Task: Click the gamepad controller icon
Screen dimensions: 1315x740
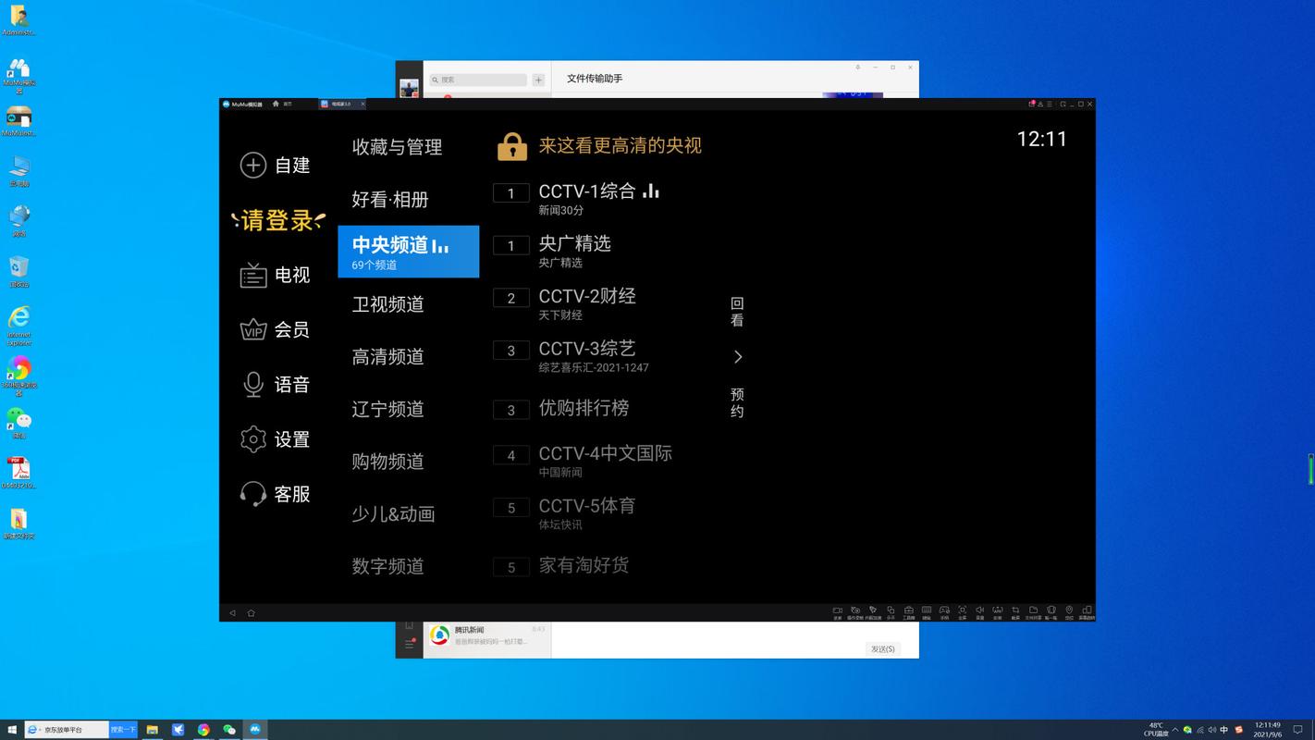Action: pos(944,610)
